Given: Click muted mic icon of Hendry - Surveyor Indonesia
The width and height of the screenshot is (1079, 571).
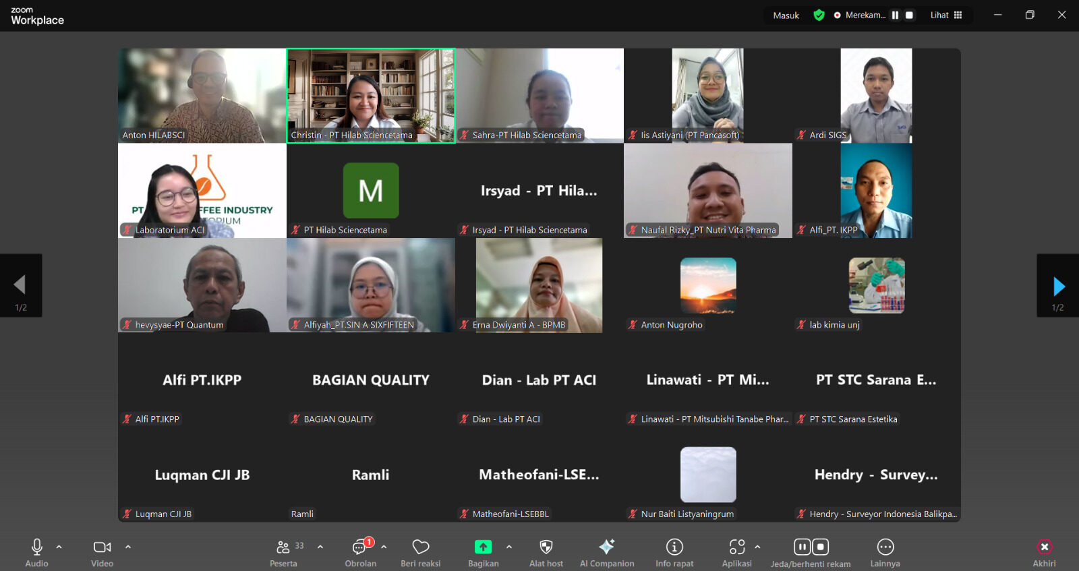Looking at the screenshot, I should 801,514.
